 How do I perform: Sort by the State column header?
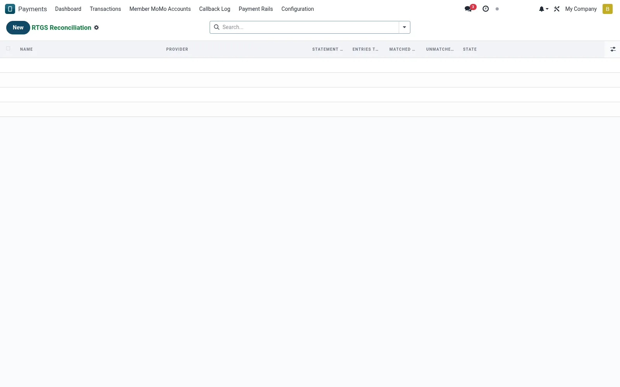tap(470, 49)
